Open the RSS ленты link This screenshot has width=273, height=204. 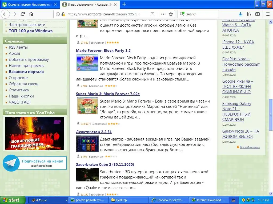pos(18,47)
